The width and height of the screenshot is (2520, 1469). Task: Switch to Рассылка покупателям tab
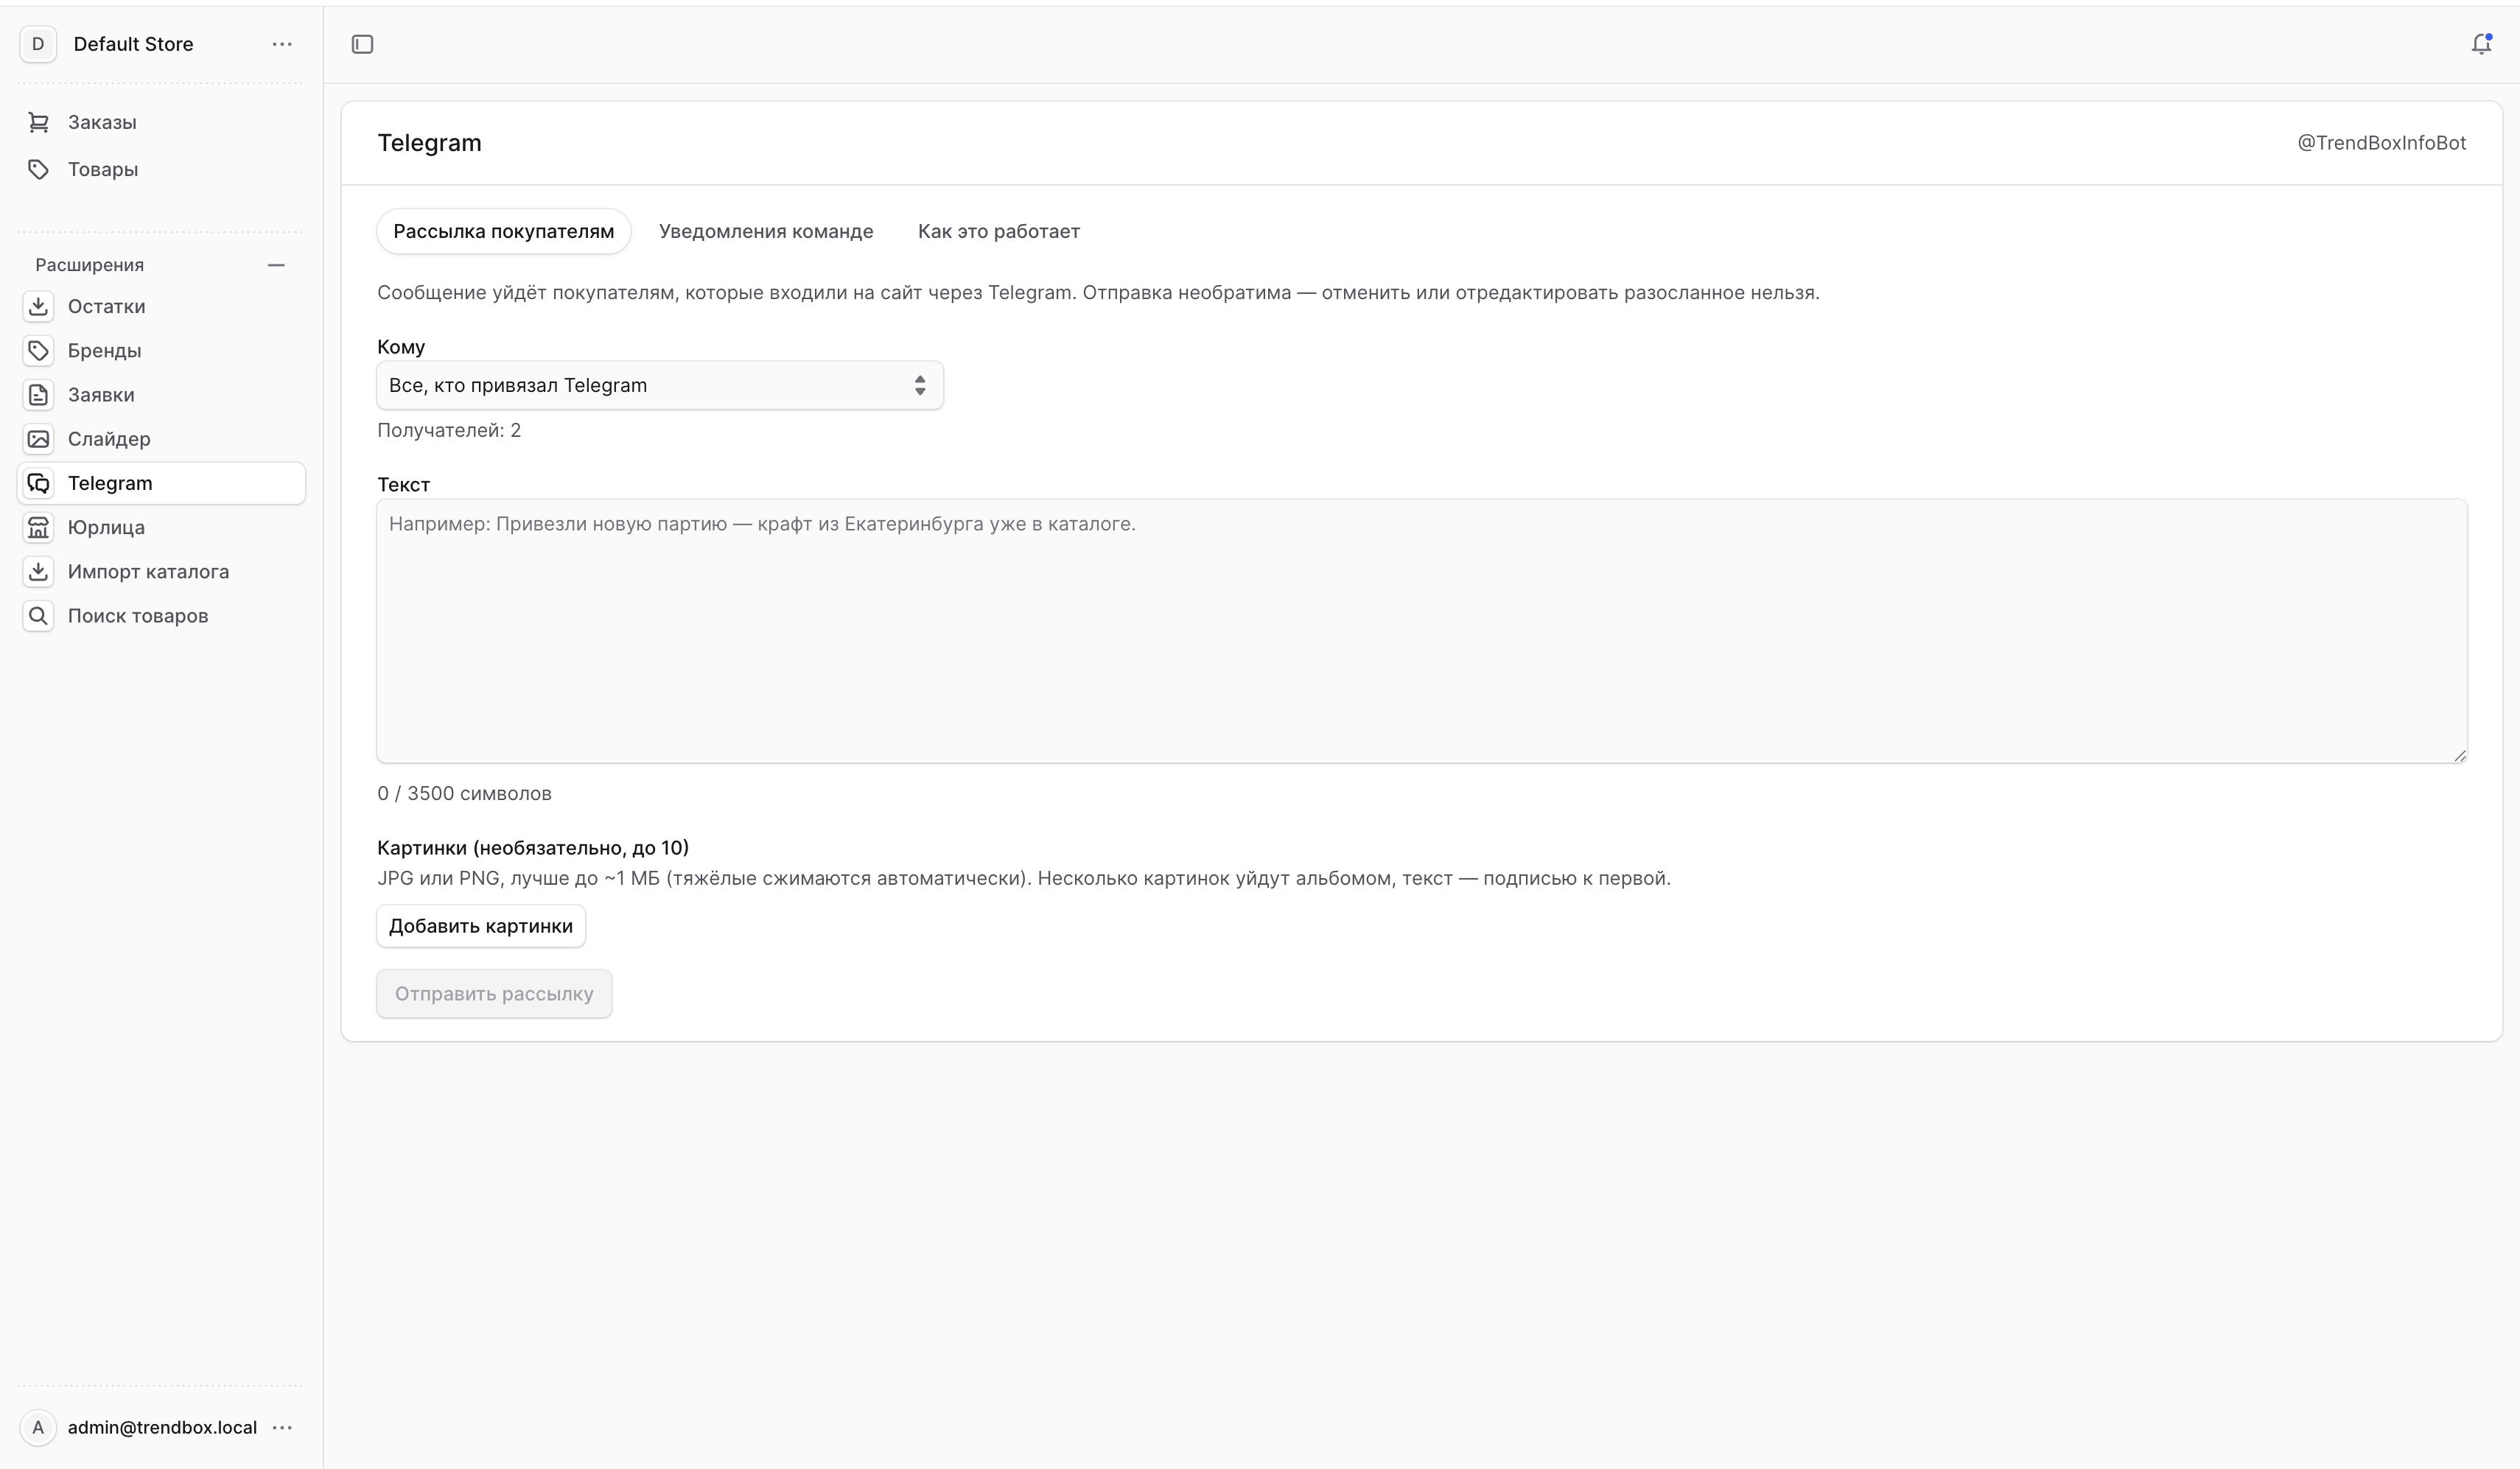point(503,231)
